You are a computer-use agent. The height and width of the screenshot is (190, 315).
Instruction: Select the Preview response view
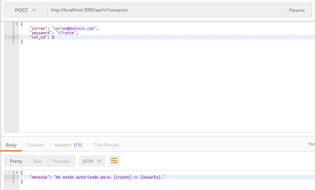click(x=61, y=161)
